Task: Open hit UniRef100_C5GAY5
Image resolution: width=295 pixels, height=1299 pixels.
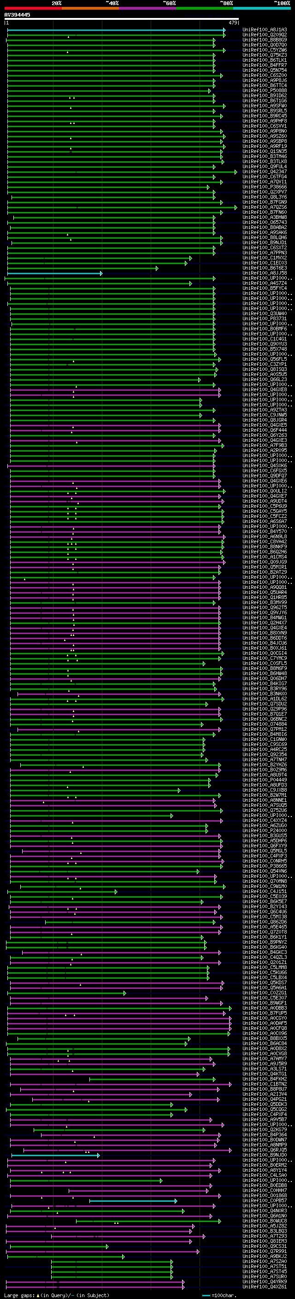Action: click(265, 511)
